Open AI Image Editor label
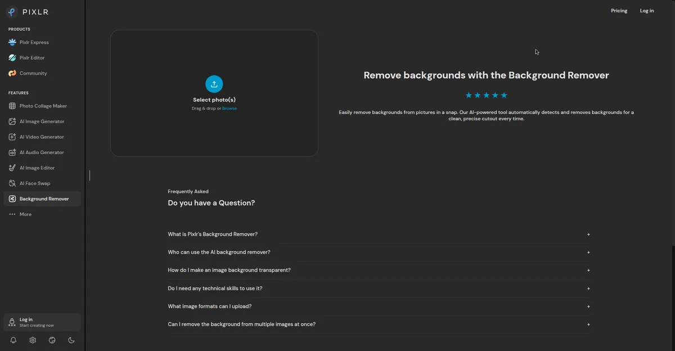The width and height of the screenshot is (675, 351). click(37, 168)
